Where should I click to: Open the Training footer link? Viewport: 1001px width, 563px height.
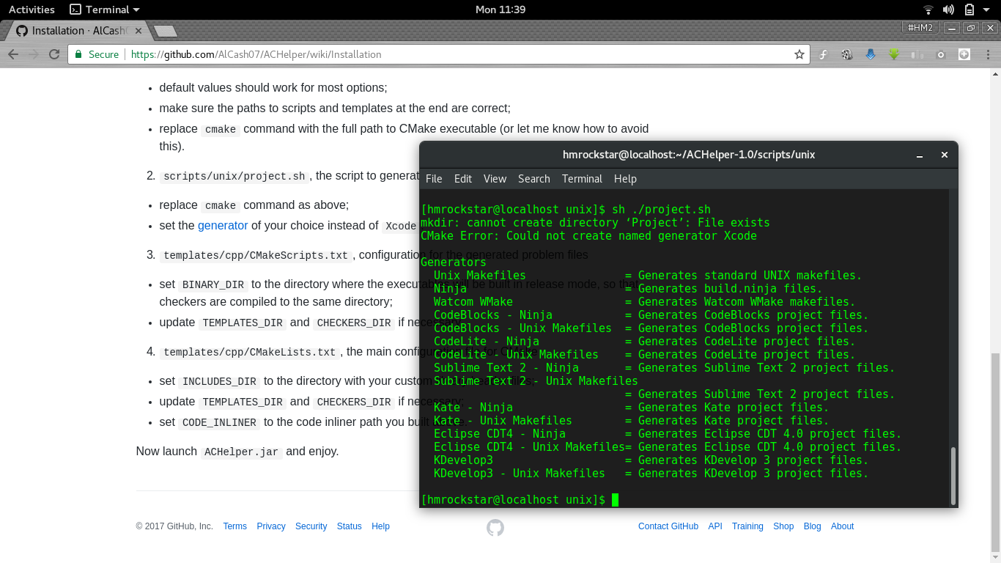click(747, 526)
